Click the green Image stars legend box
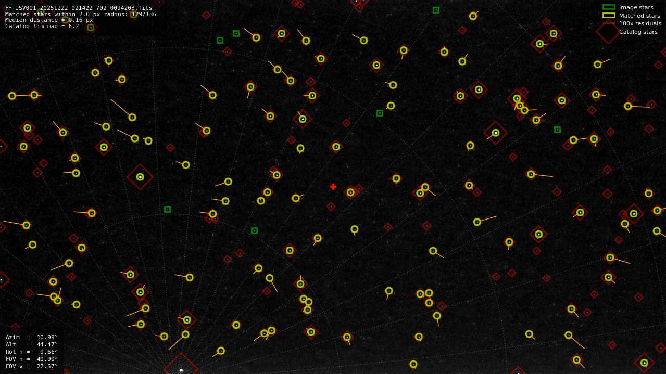 609,7
